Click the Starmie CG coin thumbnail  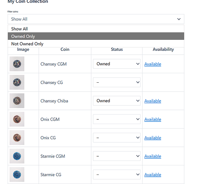(x=17, y=175)
